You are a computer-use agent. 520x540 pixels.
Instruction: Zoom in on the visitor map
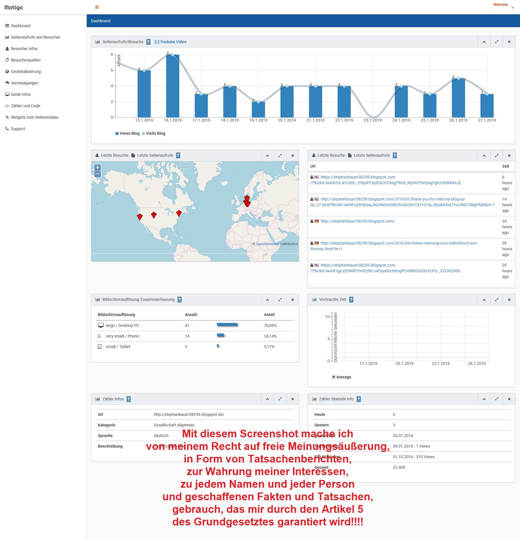tap(98, 167)
